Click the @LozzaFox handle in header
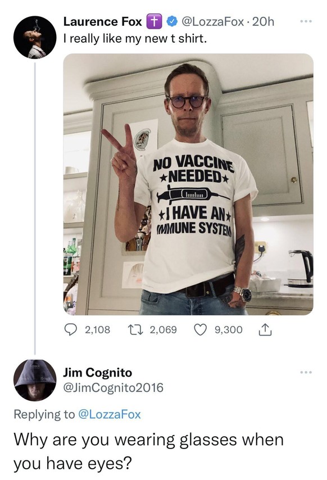 coord(213,22)
